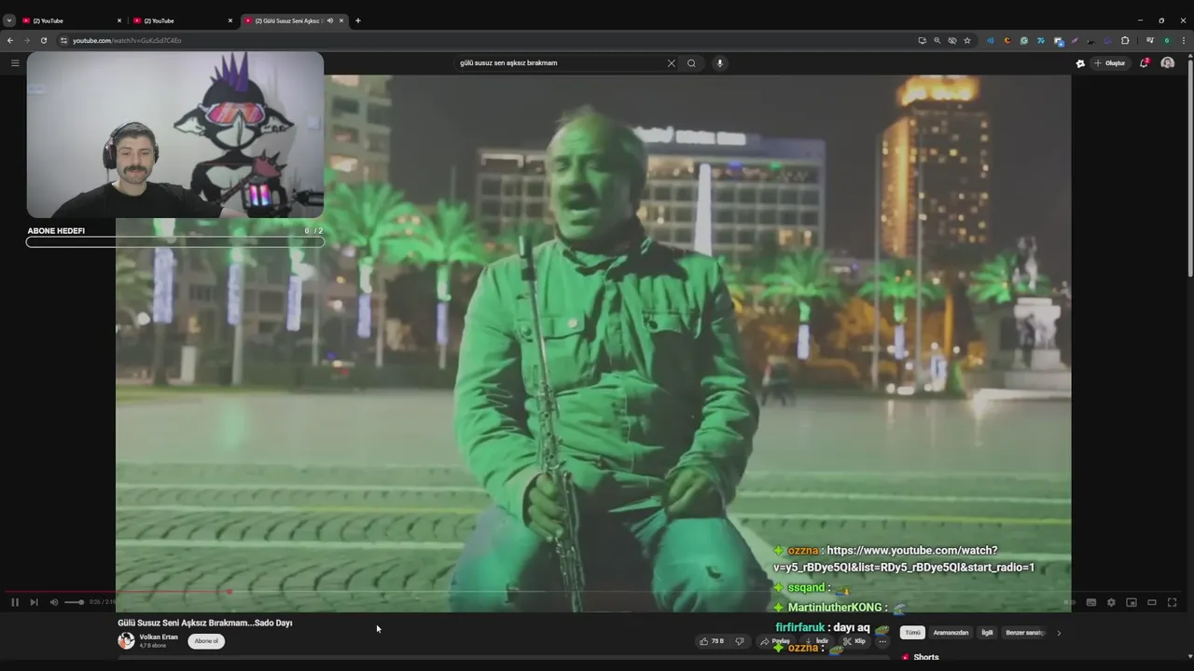Open the Chrome extensions puzzle menu

click(1125, 40)
